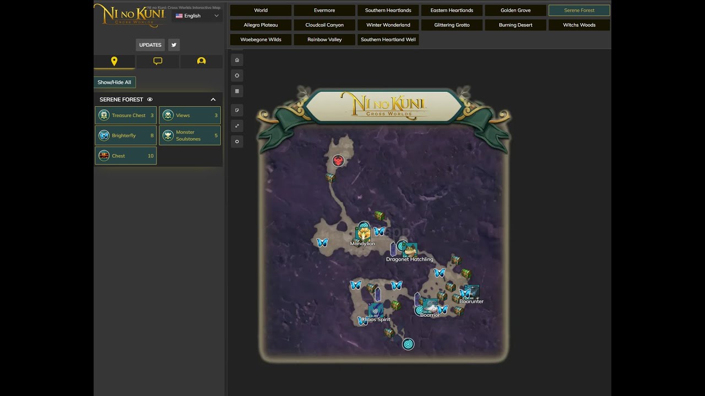Open the Rainbow Valley tab
The image size is (705, 396).
[324, 40]
